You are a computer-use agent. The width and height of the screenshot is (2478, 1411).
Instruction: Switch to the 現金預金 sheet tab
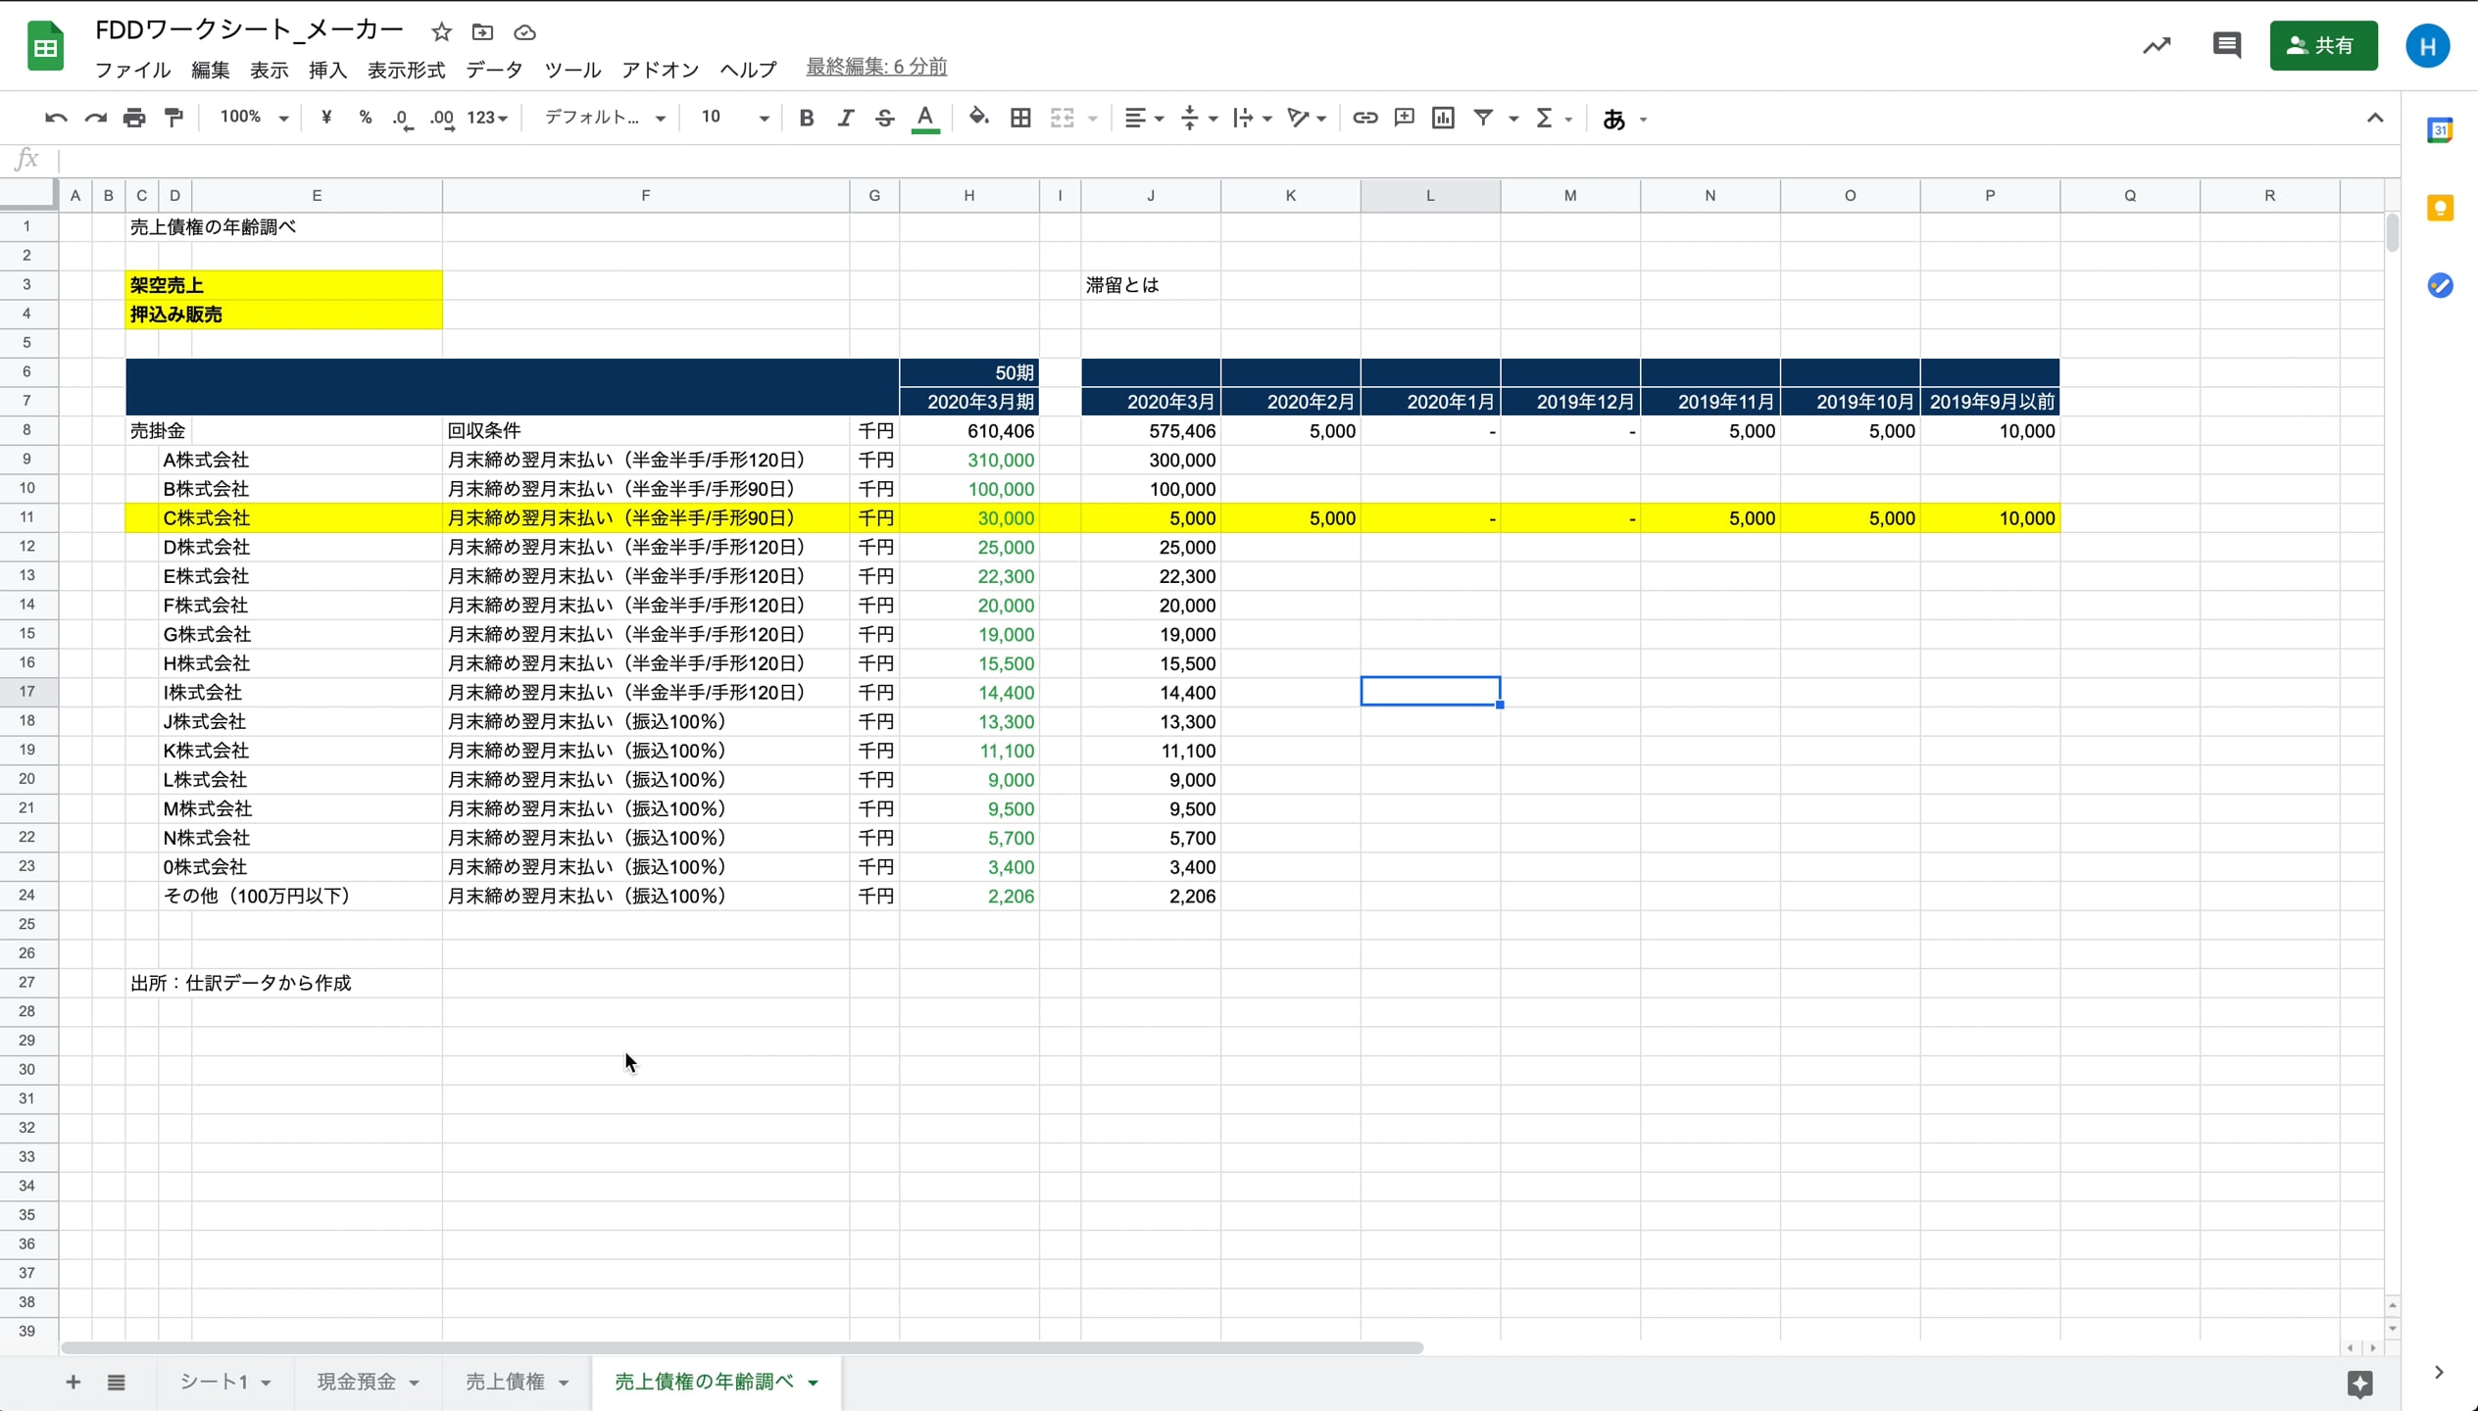(x=357, y=1382)
